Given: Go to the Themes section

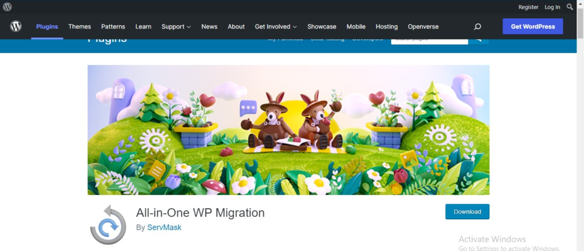Looking at the screenshot, I should [x=80, y=27].
